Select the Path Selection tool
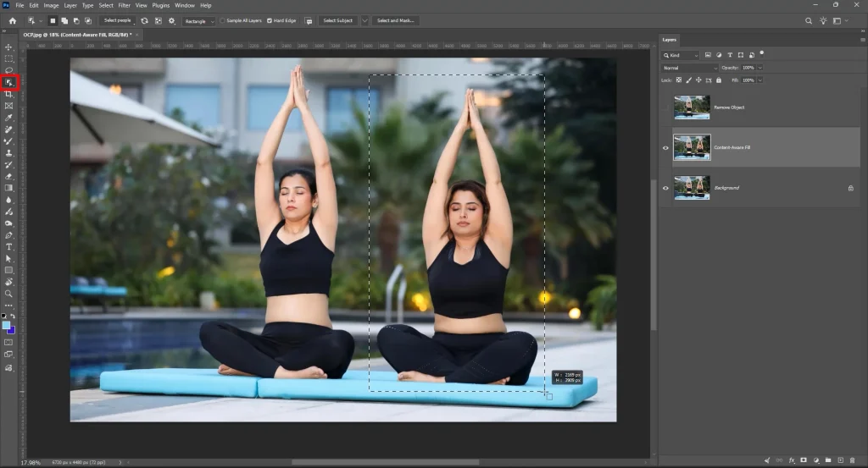The image size is (868, 468). click(8, 259)
